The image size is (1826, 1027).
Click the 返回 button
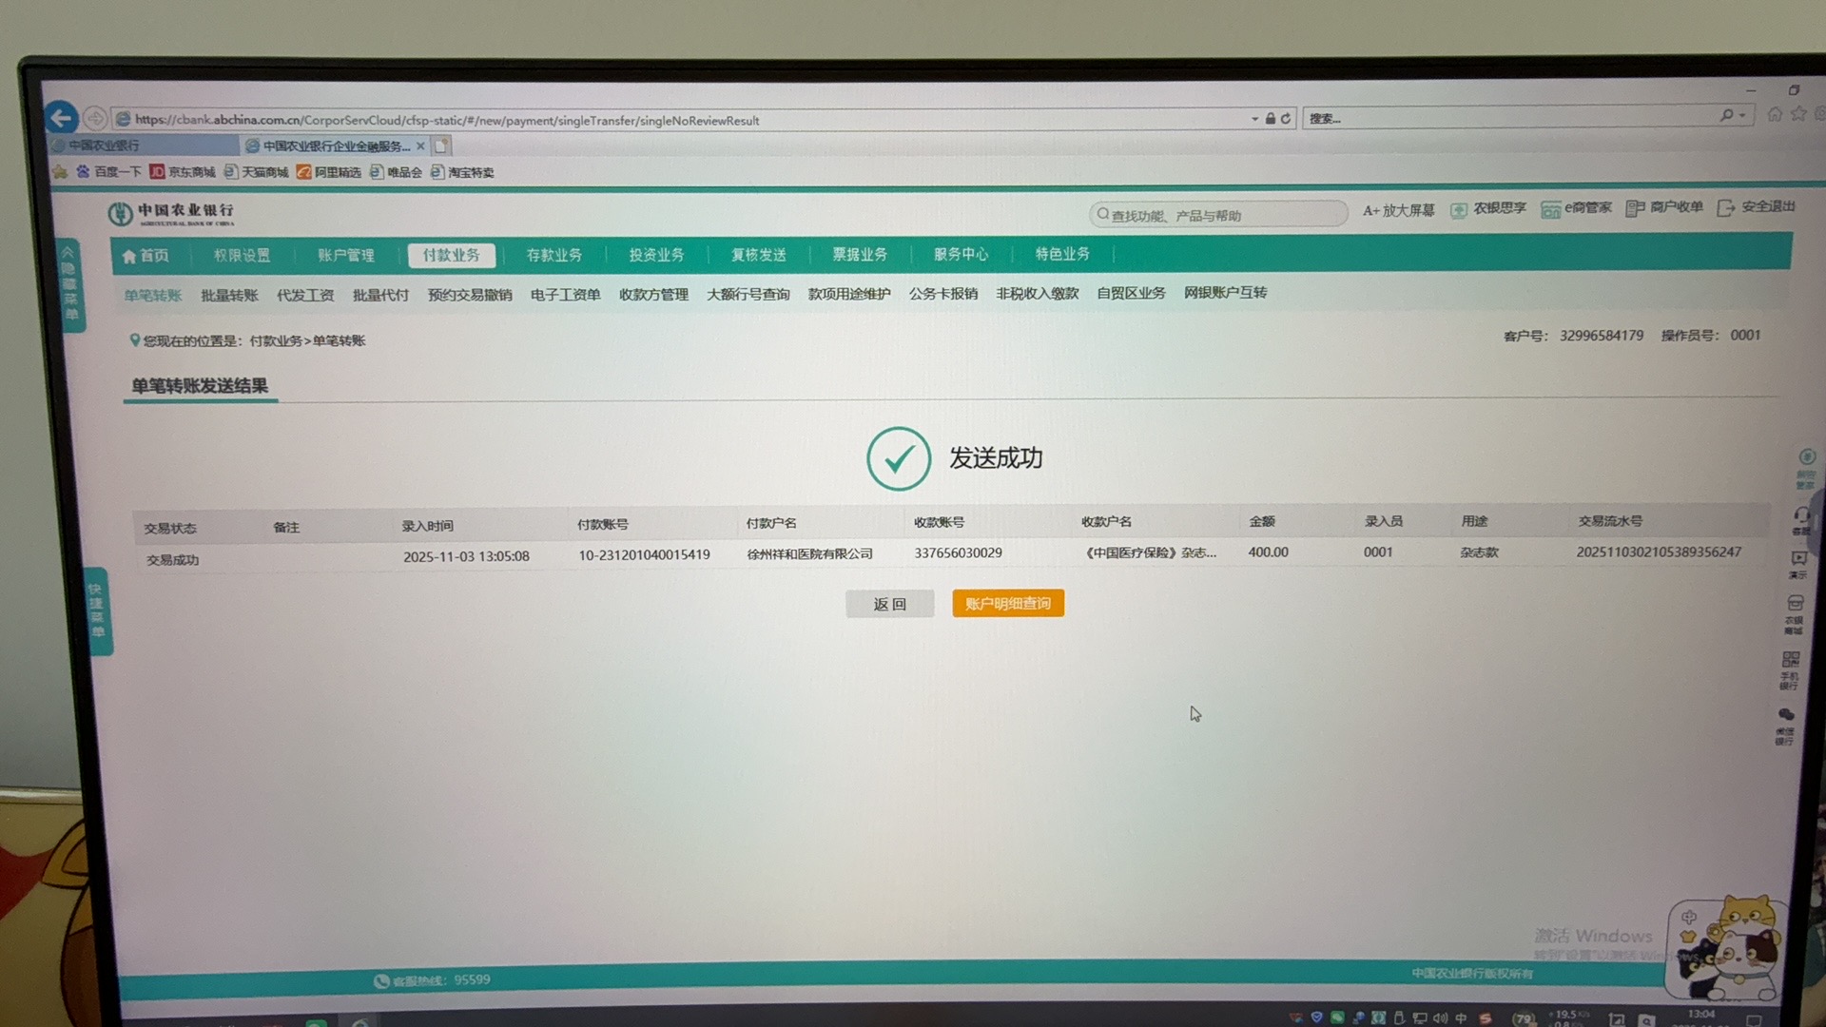(x=889, y=604)
